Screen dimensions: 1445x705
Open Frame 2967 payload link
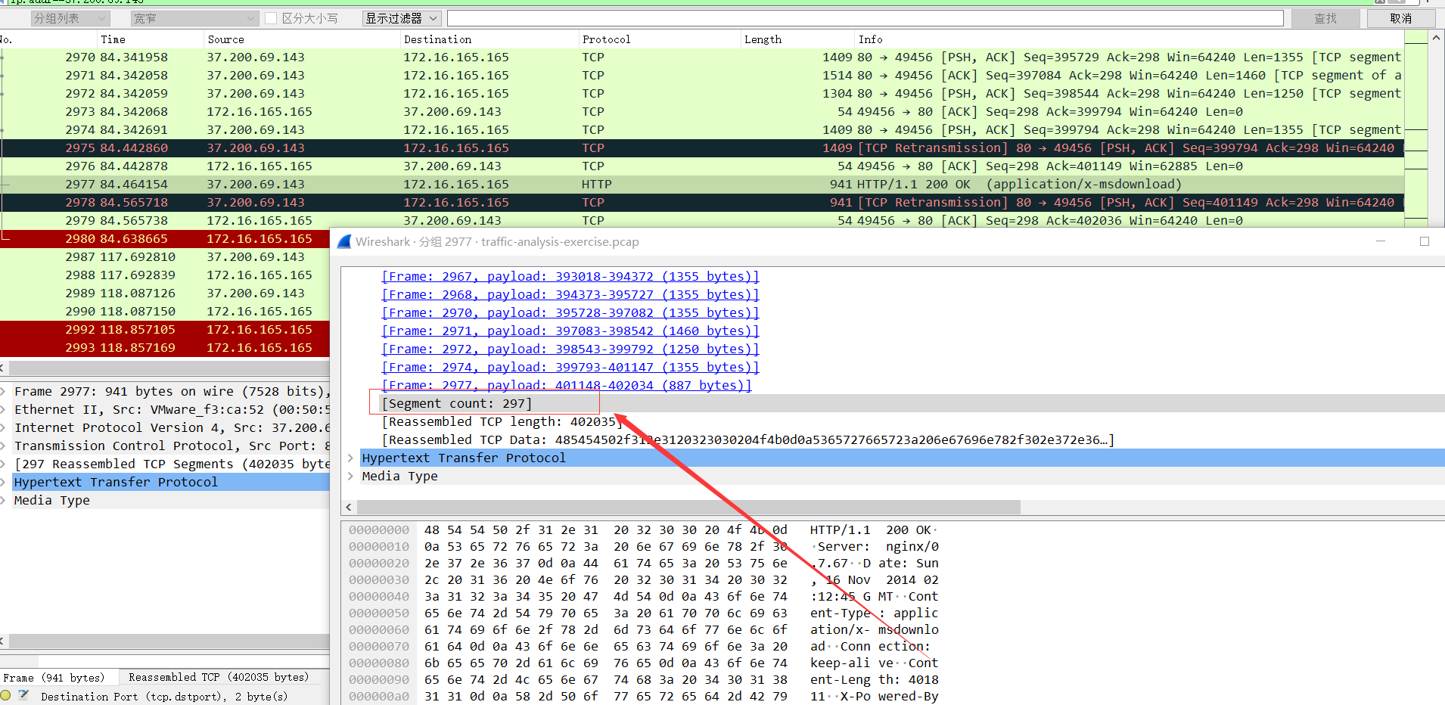pyautogui.click(x=570, y=276)
